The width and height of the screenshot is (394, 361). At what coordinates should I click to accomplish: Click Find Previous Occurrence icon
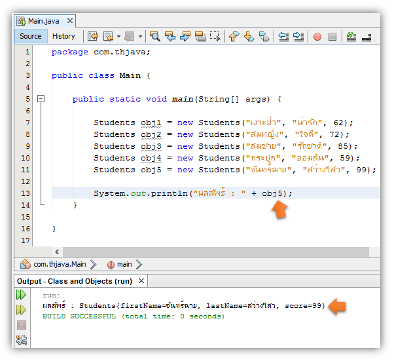[x=170, y=37]
